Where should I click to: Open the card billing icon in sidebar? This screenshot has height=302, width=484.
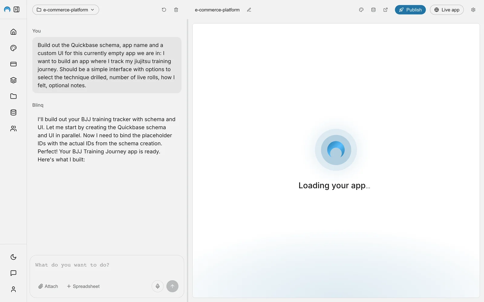(13, 64)
